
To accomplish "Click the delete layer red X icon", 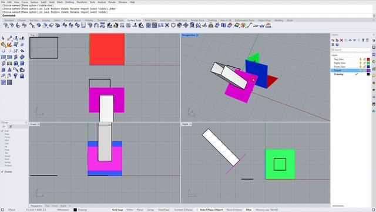I will (x=341, y=41).
